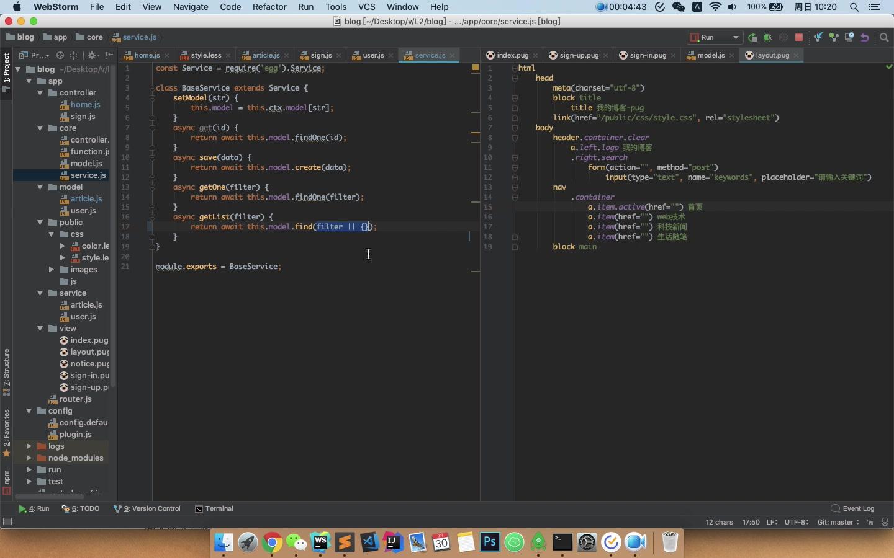This screenshot has height=558, width=894.
Task: Open the Refactor menu
Action: pos(269,7)
